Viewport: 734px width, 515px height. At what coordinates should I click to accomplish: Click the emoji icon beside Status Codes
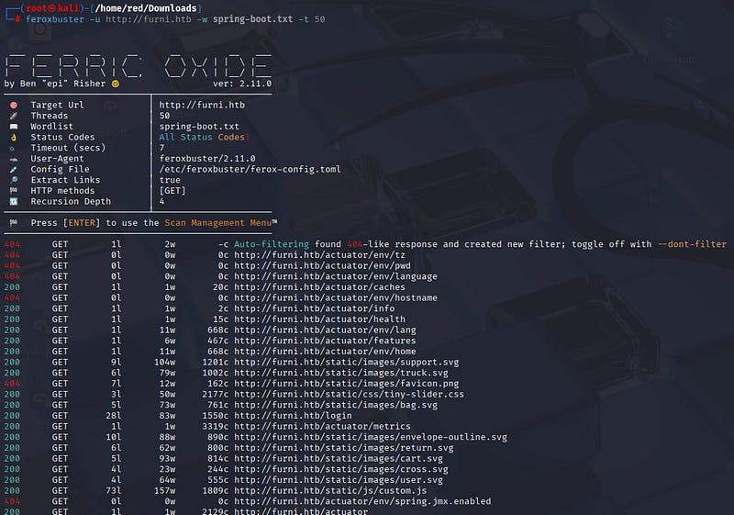click(x=13, y=138)
